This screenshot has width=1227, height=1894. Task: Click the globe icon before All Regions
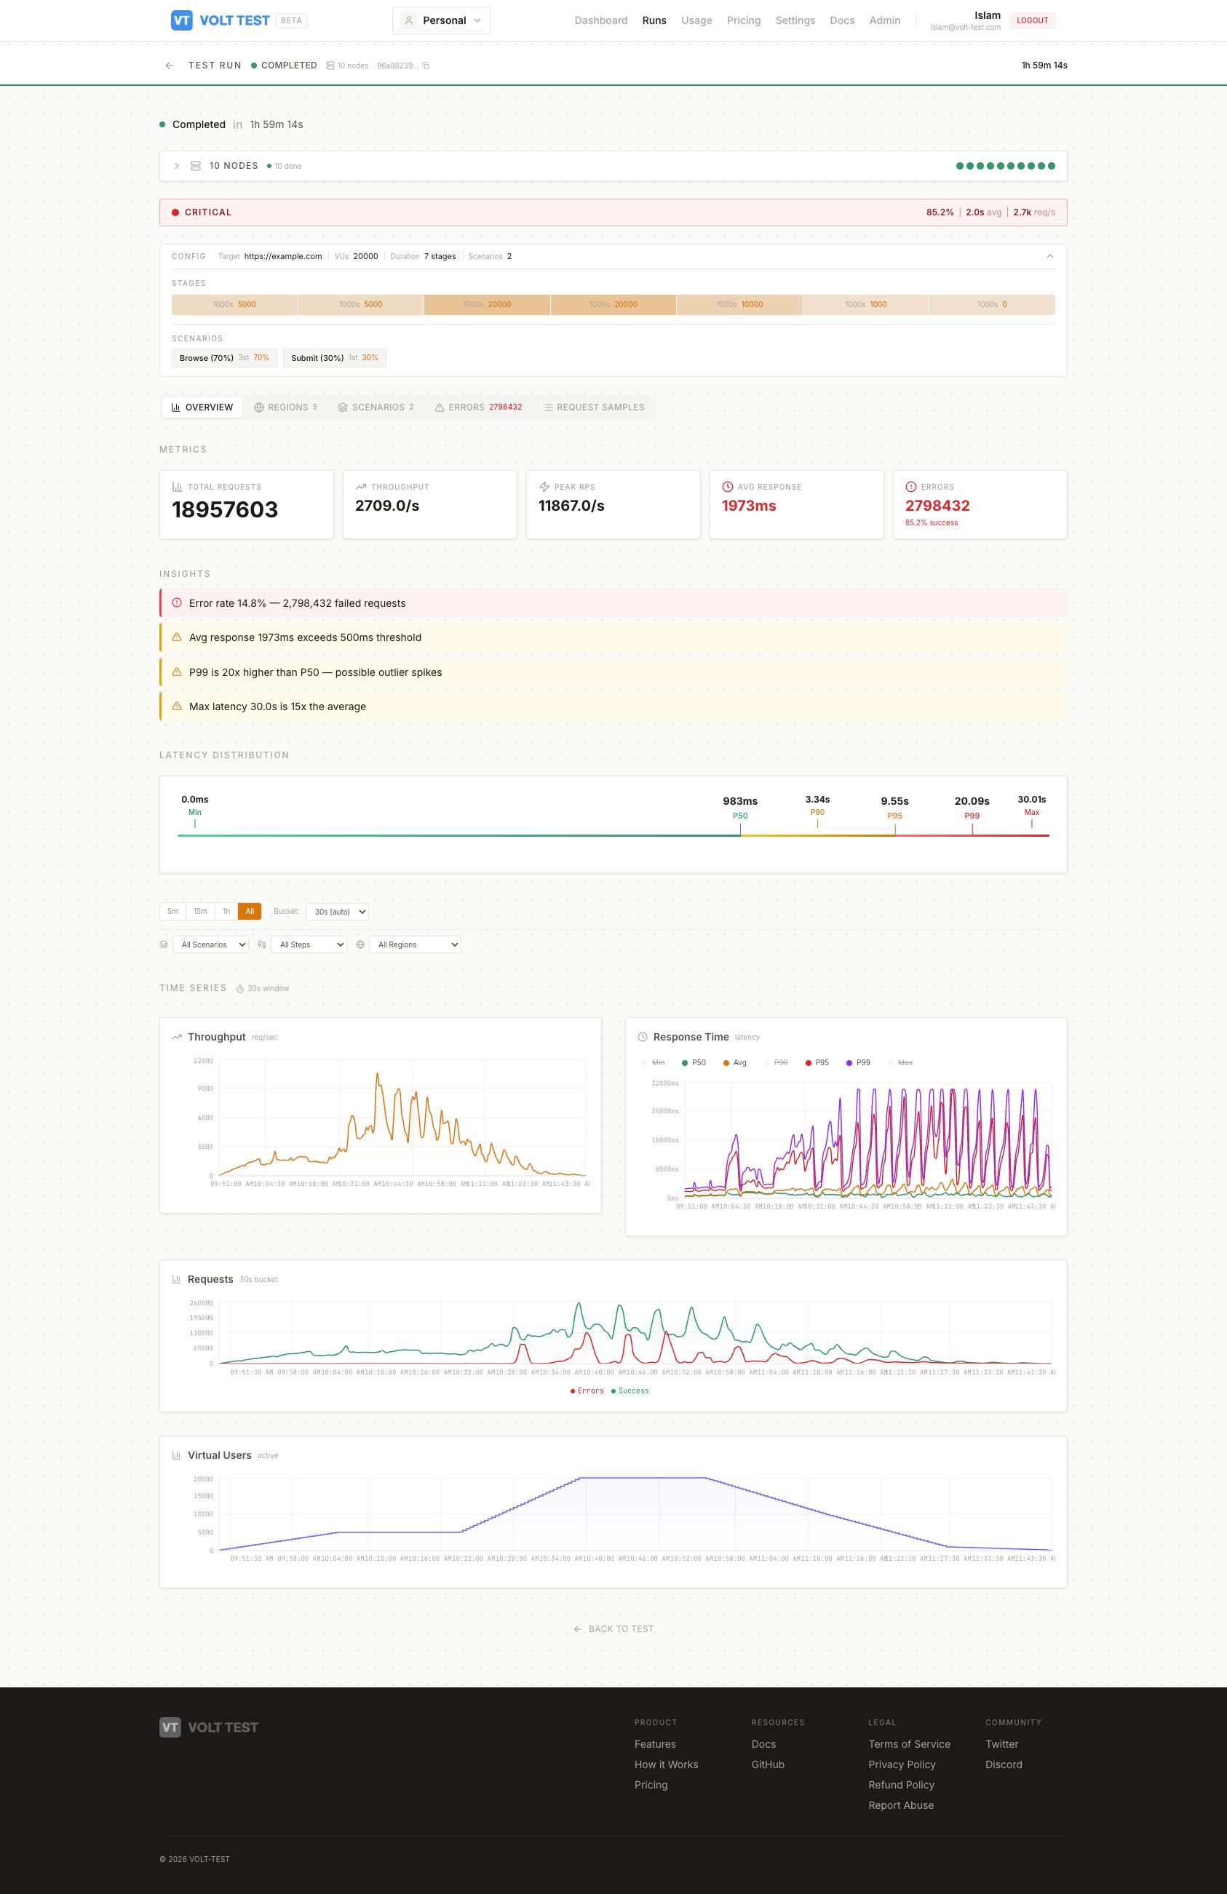coord(360,944)
